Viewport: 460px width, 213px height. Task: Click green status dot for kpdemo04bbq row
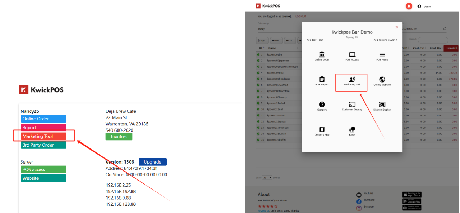point(258,73)
